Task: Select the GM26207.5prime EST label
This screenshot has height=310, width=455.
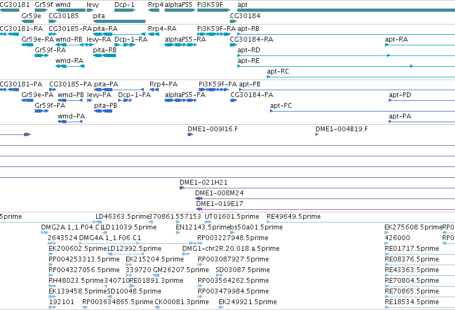Action: tap(181, 270)
